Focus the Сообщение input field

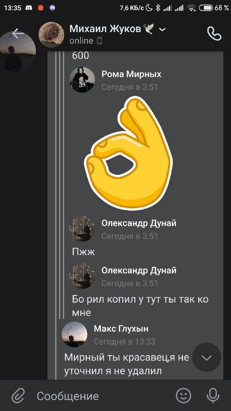pyautogui.click(x=102, y=396)
